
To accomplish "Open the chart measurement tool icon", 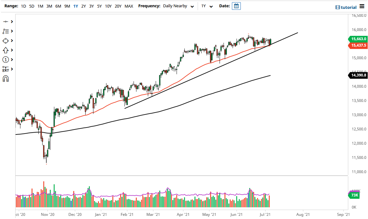I will point(5,69).
